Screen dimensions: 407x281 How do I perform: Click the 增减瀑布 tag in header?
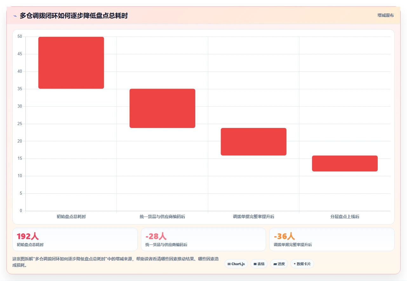click(x=385, y=15)
